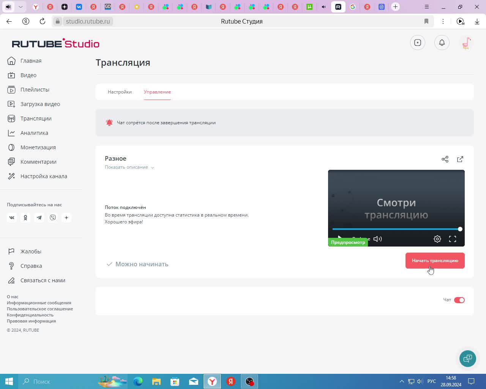Open the browser tab list chevron
The image size is (486, 389).
click(21, 7)
